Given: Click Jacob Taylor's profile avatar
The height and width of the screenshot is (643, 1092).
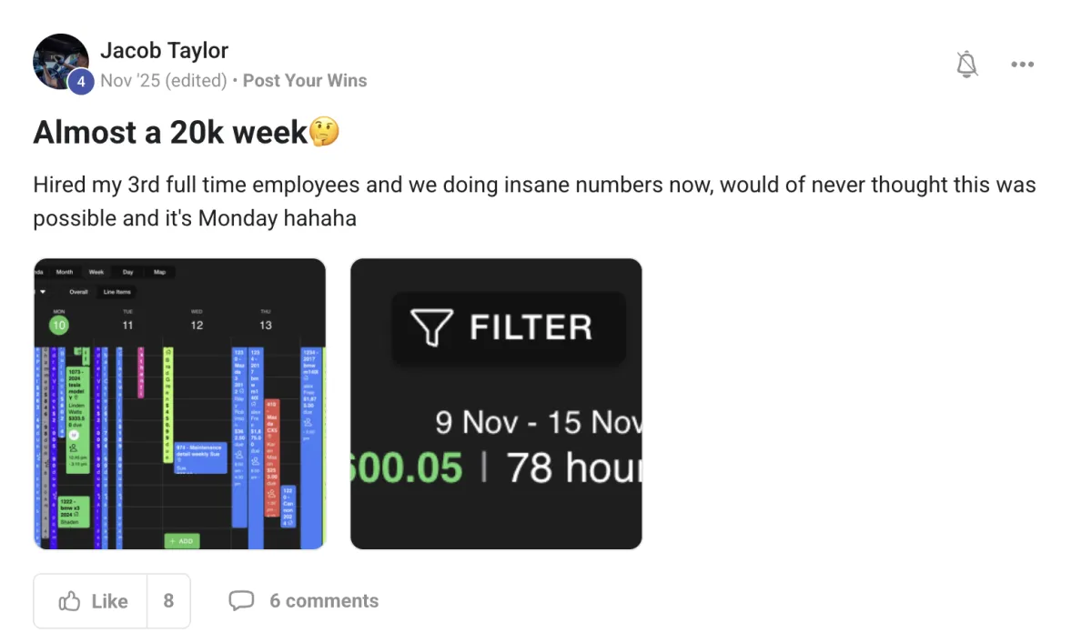Looking at the screenshot, I should 60,62.
